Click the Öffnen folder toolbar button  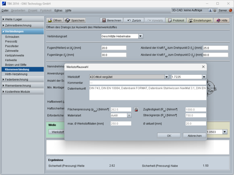(55, 20)
